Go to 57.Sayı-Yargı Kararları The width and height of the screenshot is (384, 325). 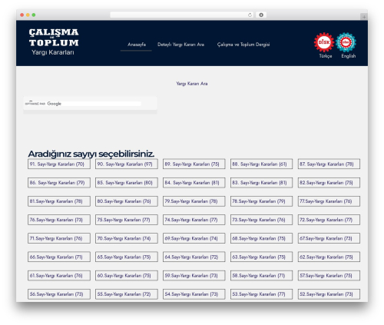pos(329,276)
